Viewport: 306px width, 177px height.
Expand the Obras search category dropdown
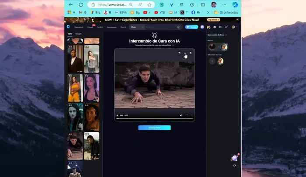pyautogui.click(x=137, y=27)
